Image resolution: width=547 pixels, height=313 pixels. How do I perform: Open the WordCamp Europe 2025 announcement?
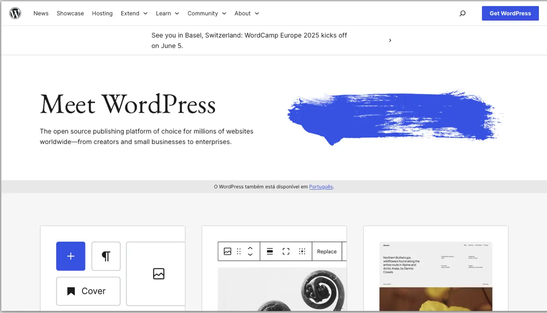249,41
